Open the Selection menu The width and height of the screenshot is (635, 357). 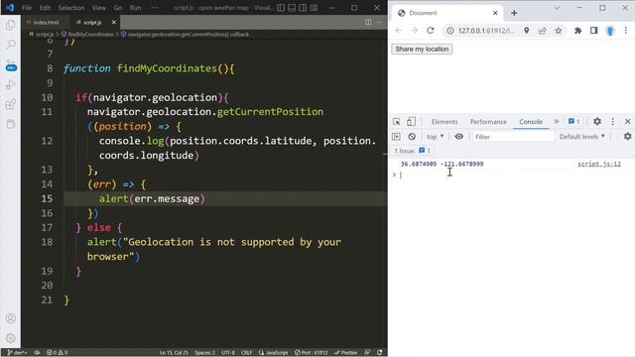[x=71, y=8]
